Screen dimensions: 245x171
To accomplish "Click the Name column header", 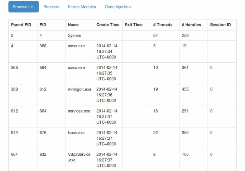I will pyautogui.click(x=73, y=25).
